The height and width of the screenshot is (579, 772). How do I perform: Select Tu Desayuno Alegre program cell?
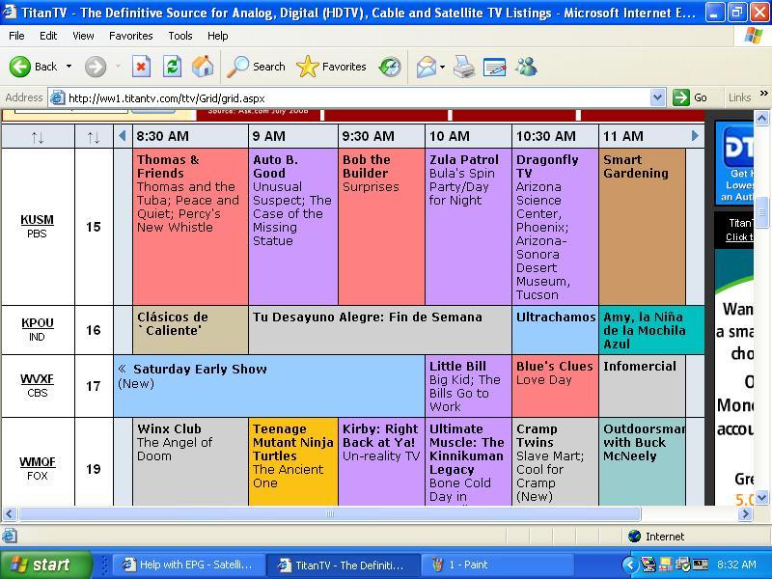(380, 330)
